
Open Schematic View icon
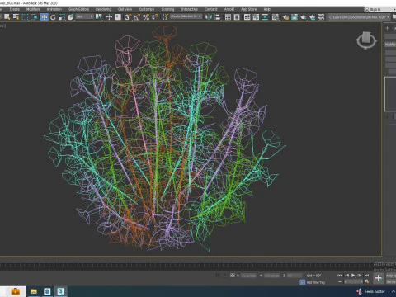[265, 17]
